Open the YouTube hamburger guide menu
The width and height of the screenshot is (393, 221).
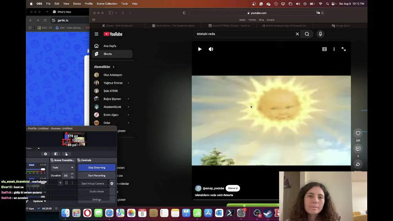tap(96, 34)
